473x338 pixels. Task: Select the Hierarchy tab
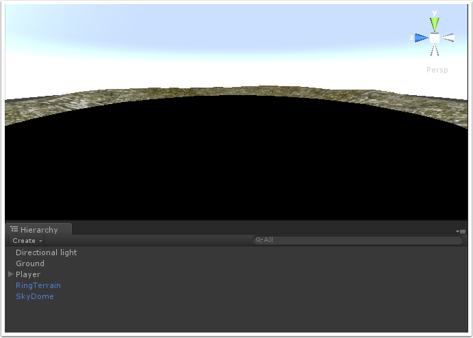[x=38, y=230]
